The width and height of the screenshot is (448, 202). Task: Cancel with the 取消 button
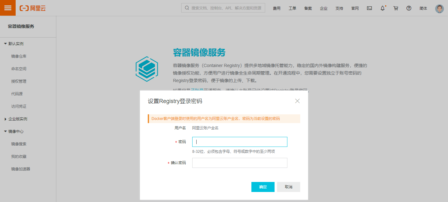(289, 187)
